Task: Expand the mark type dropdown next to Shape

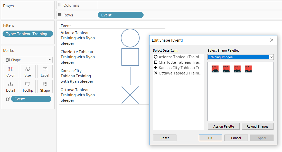Action: click(49, 60)
